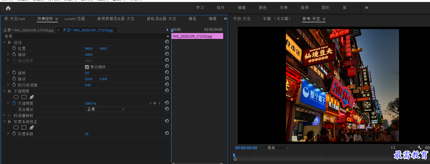The image size is (430, 164).
Task: Open the 适合 zoom level dropdown
Action: pos(277,147)
